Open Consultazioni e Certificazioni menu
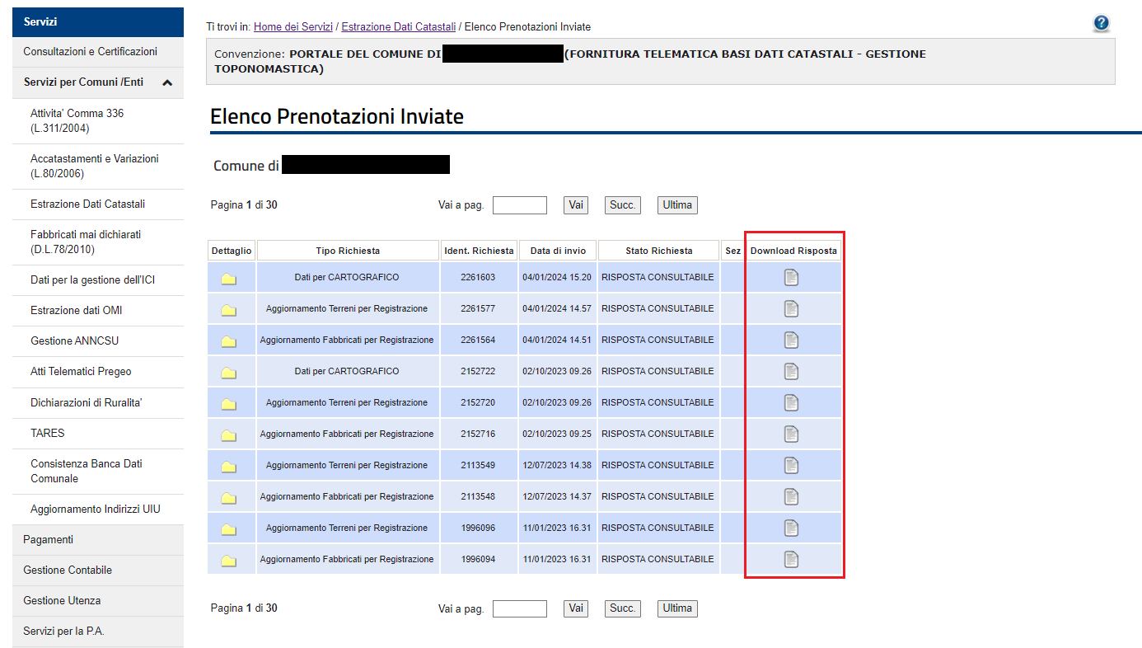This screenshot has width=1142, height=648. 90,51
